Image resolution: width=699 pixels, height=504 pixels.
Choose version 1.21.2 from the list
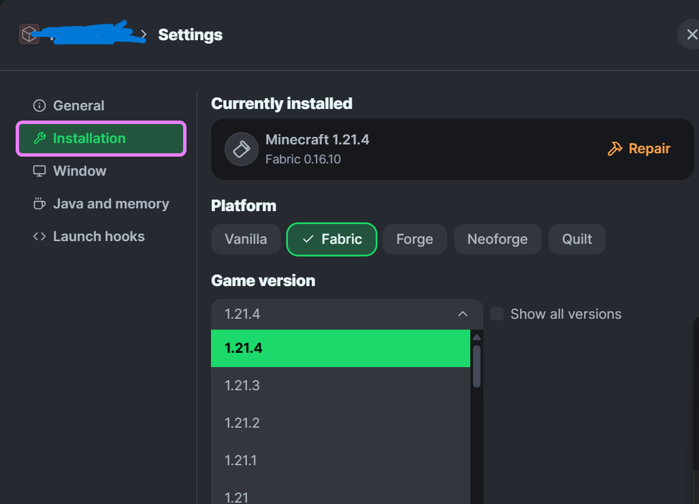340,423
